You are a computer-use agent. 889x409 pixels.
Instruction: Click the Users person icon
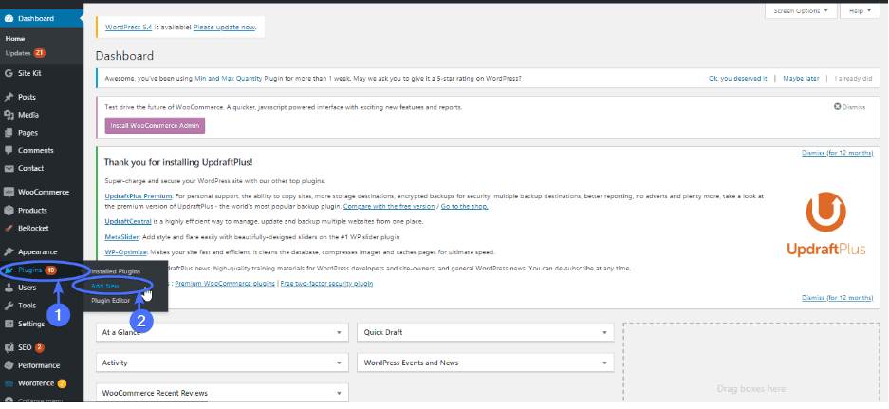[9, 288]
